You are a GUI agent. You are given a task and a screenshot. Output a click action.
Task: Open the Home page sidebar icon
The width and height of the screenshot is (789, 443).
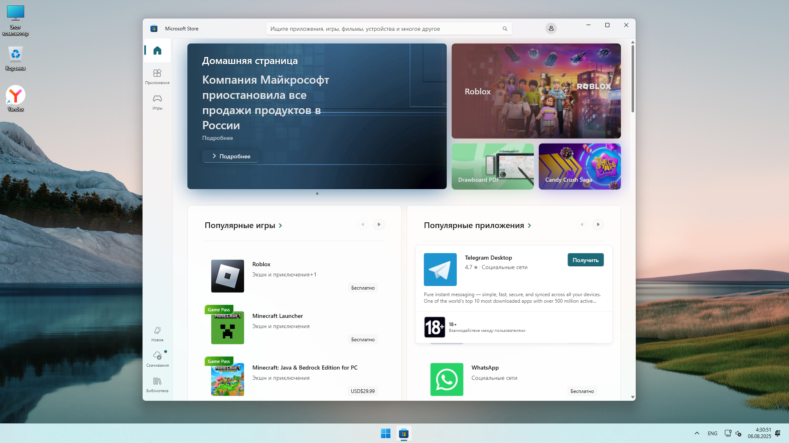[157, 50]
